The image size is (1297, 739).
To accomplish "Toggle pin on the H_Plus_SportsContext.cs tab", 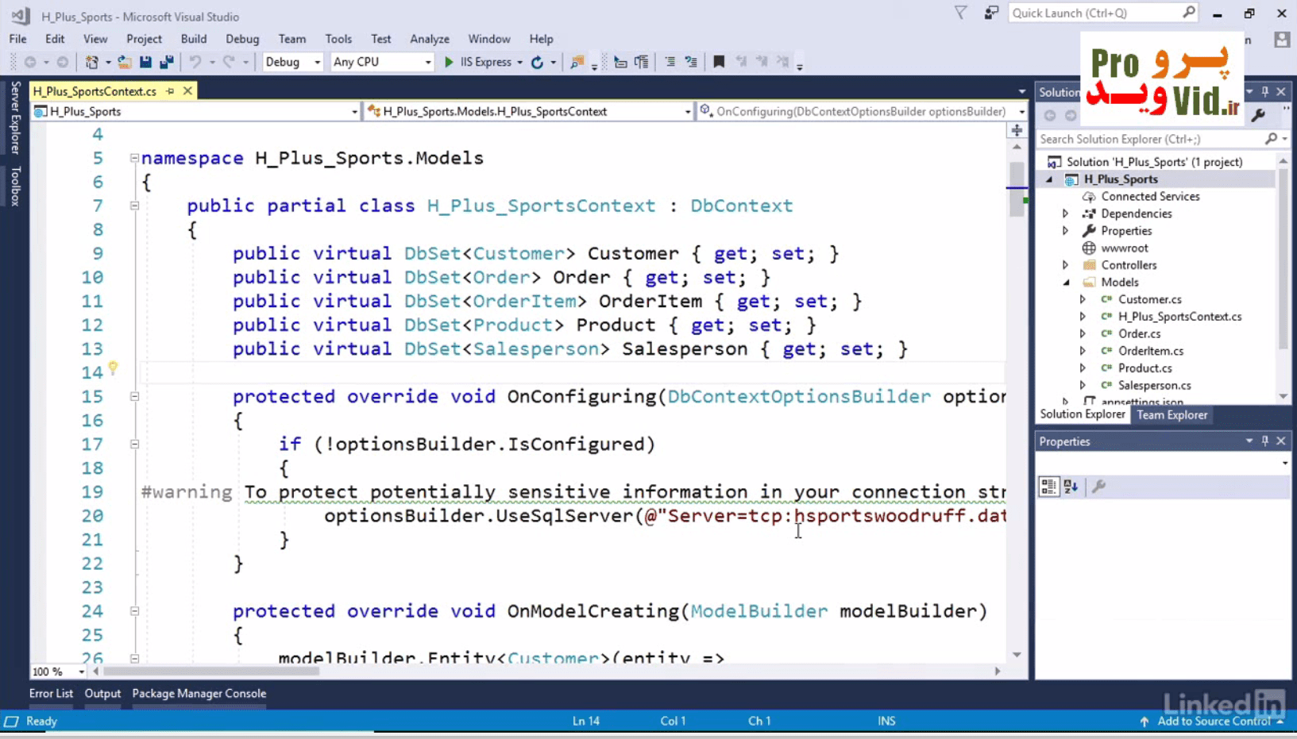I will [x=170, y=91].
